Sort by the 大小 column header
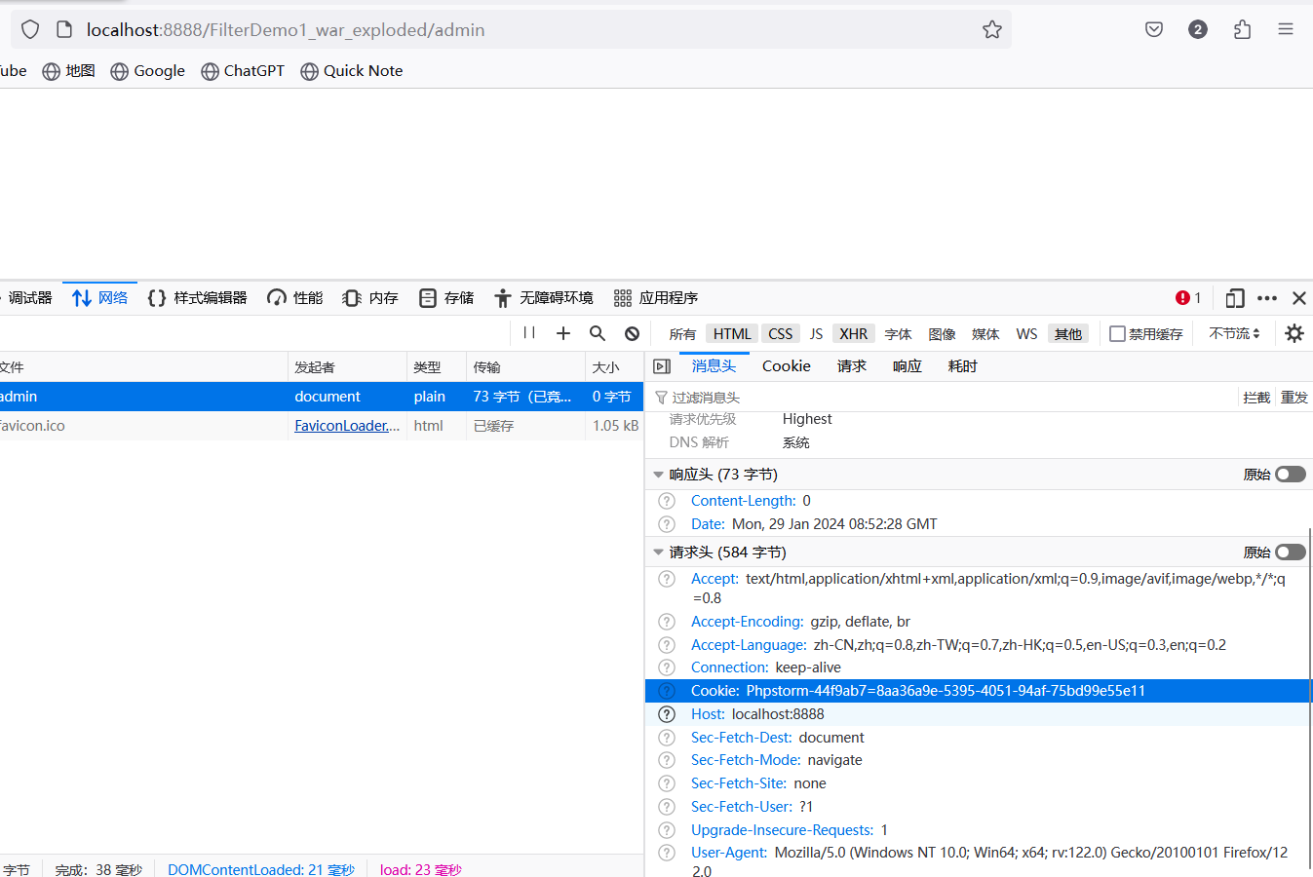This screenshot has width=1313, height=877. click(x=614, y=367)
